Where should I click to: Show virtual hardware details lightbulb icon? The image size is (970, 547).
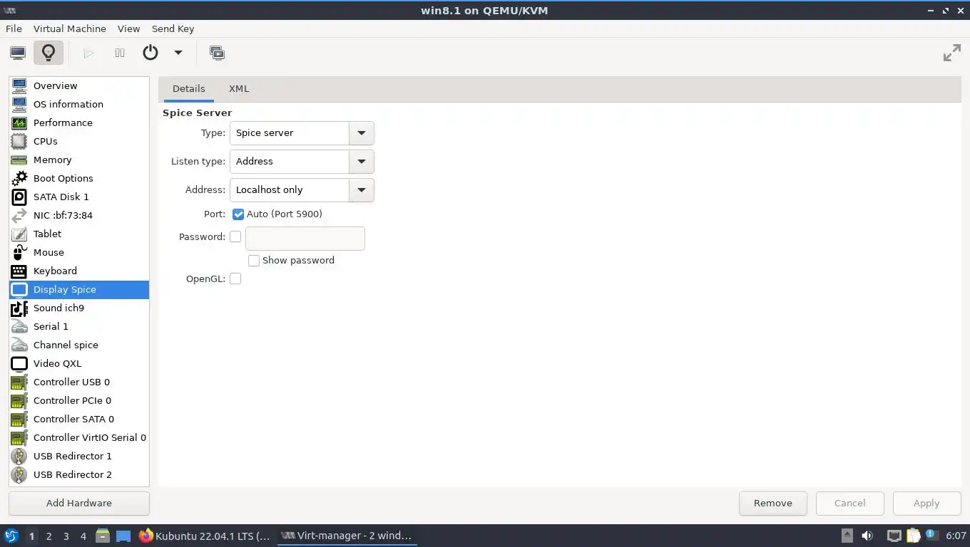coord(48,53)
